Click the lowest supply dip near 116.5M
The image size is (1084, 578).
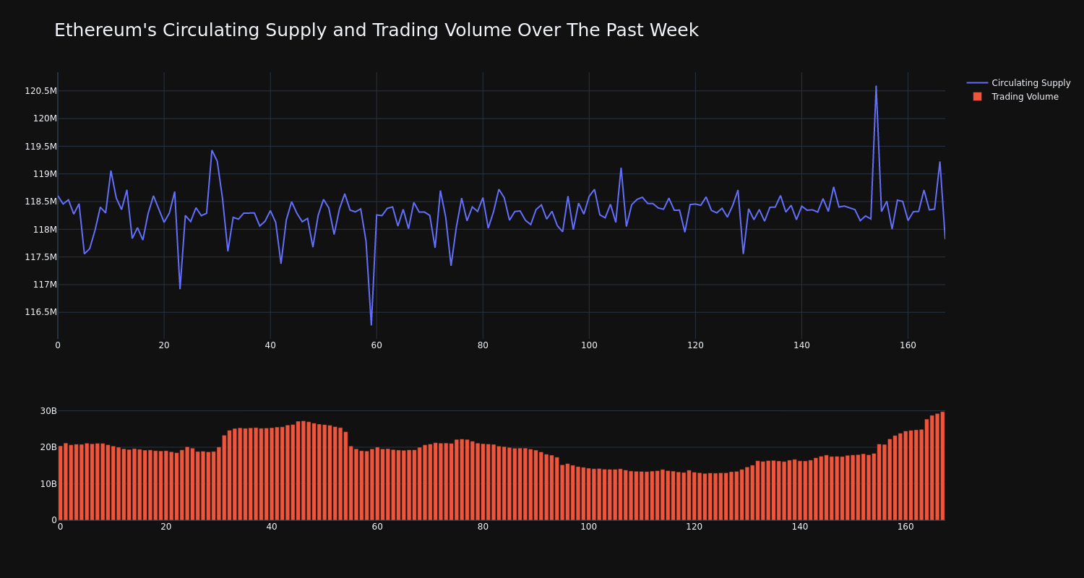[x=371, y=324]
